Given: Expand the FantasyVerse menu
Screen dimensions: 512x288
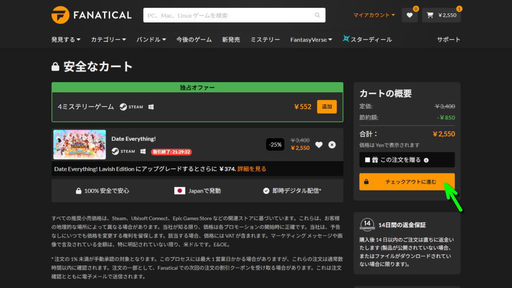Looking at the screenshot, I should (x=311, y=39).
